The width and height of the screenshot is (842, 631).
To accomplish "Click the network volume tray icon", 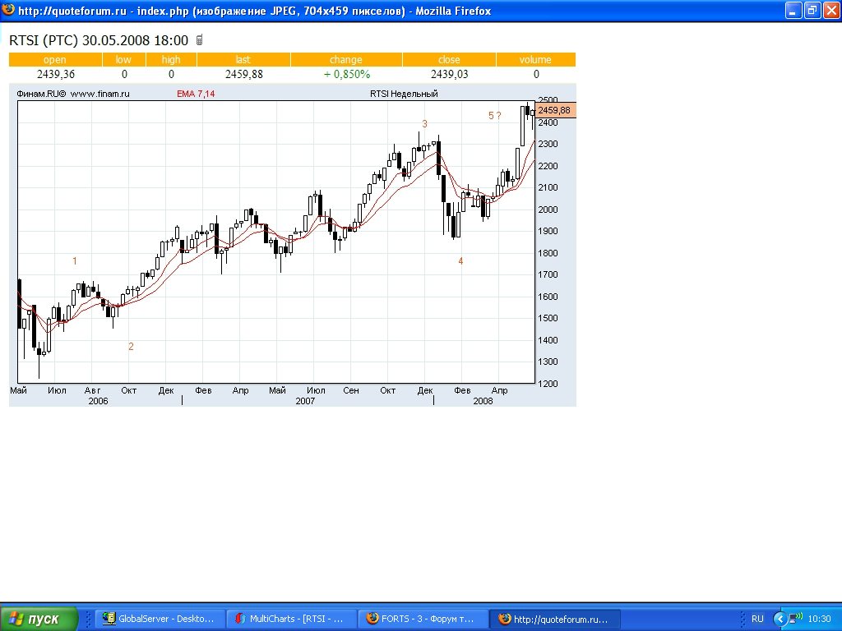I will point(796,618).
